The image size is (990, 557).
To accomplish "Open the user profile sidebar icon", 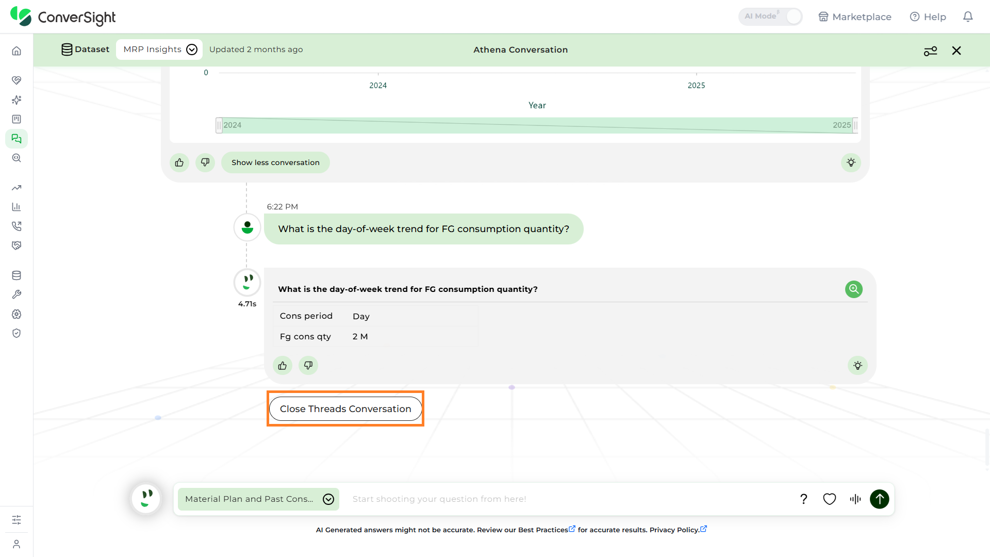I will click(16, 544).
